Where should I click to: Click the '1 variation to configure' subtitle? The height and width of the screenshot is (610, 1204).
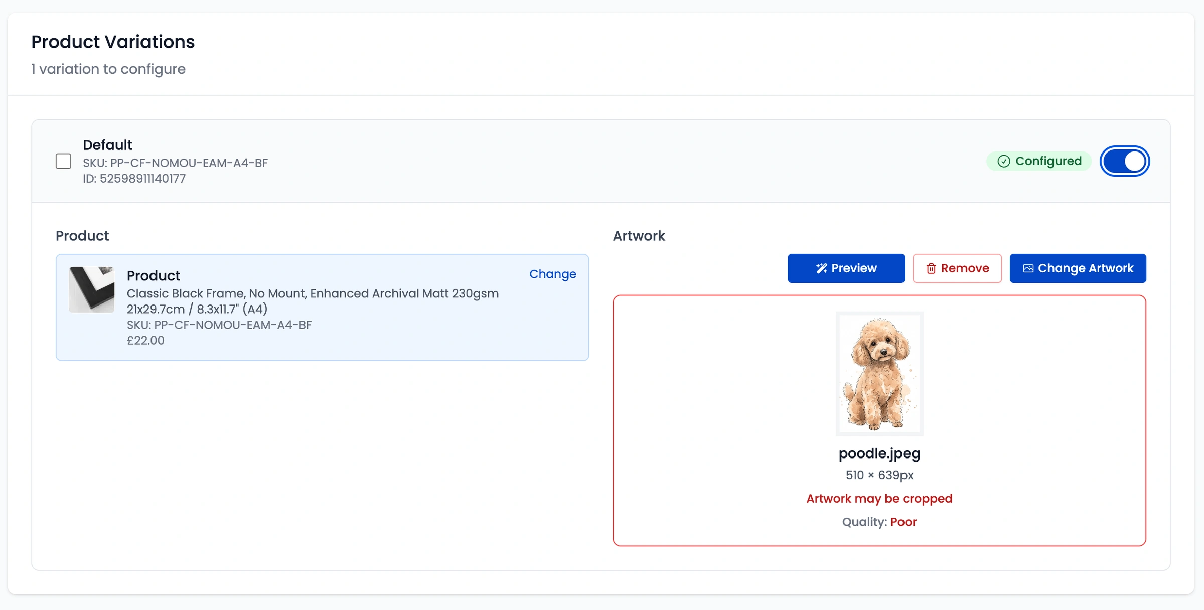108,69
